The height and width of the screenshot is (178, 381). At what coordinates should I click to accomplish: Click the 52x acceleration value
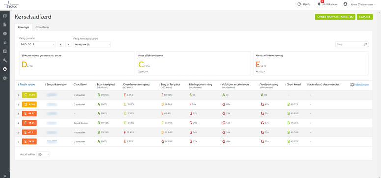click(228, 123)
